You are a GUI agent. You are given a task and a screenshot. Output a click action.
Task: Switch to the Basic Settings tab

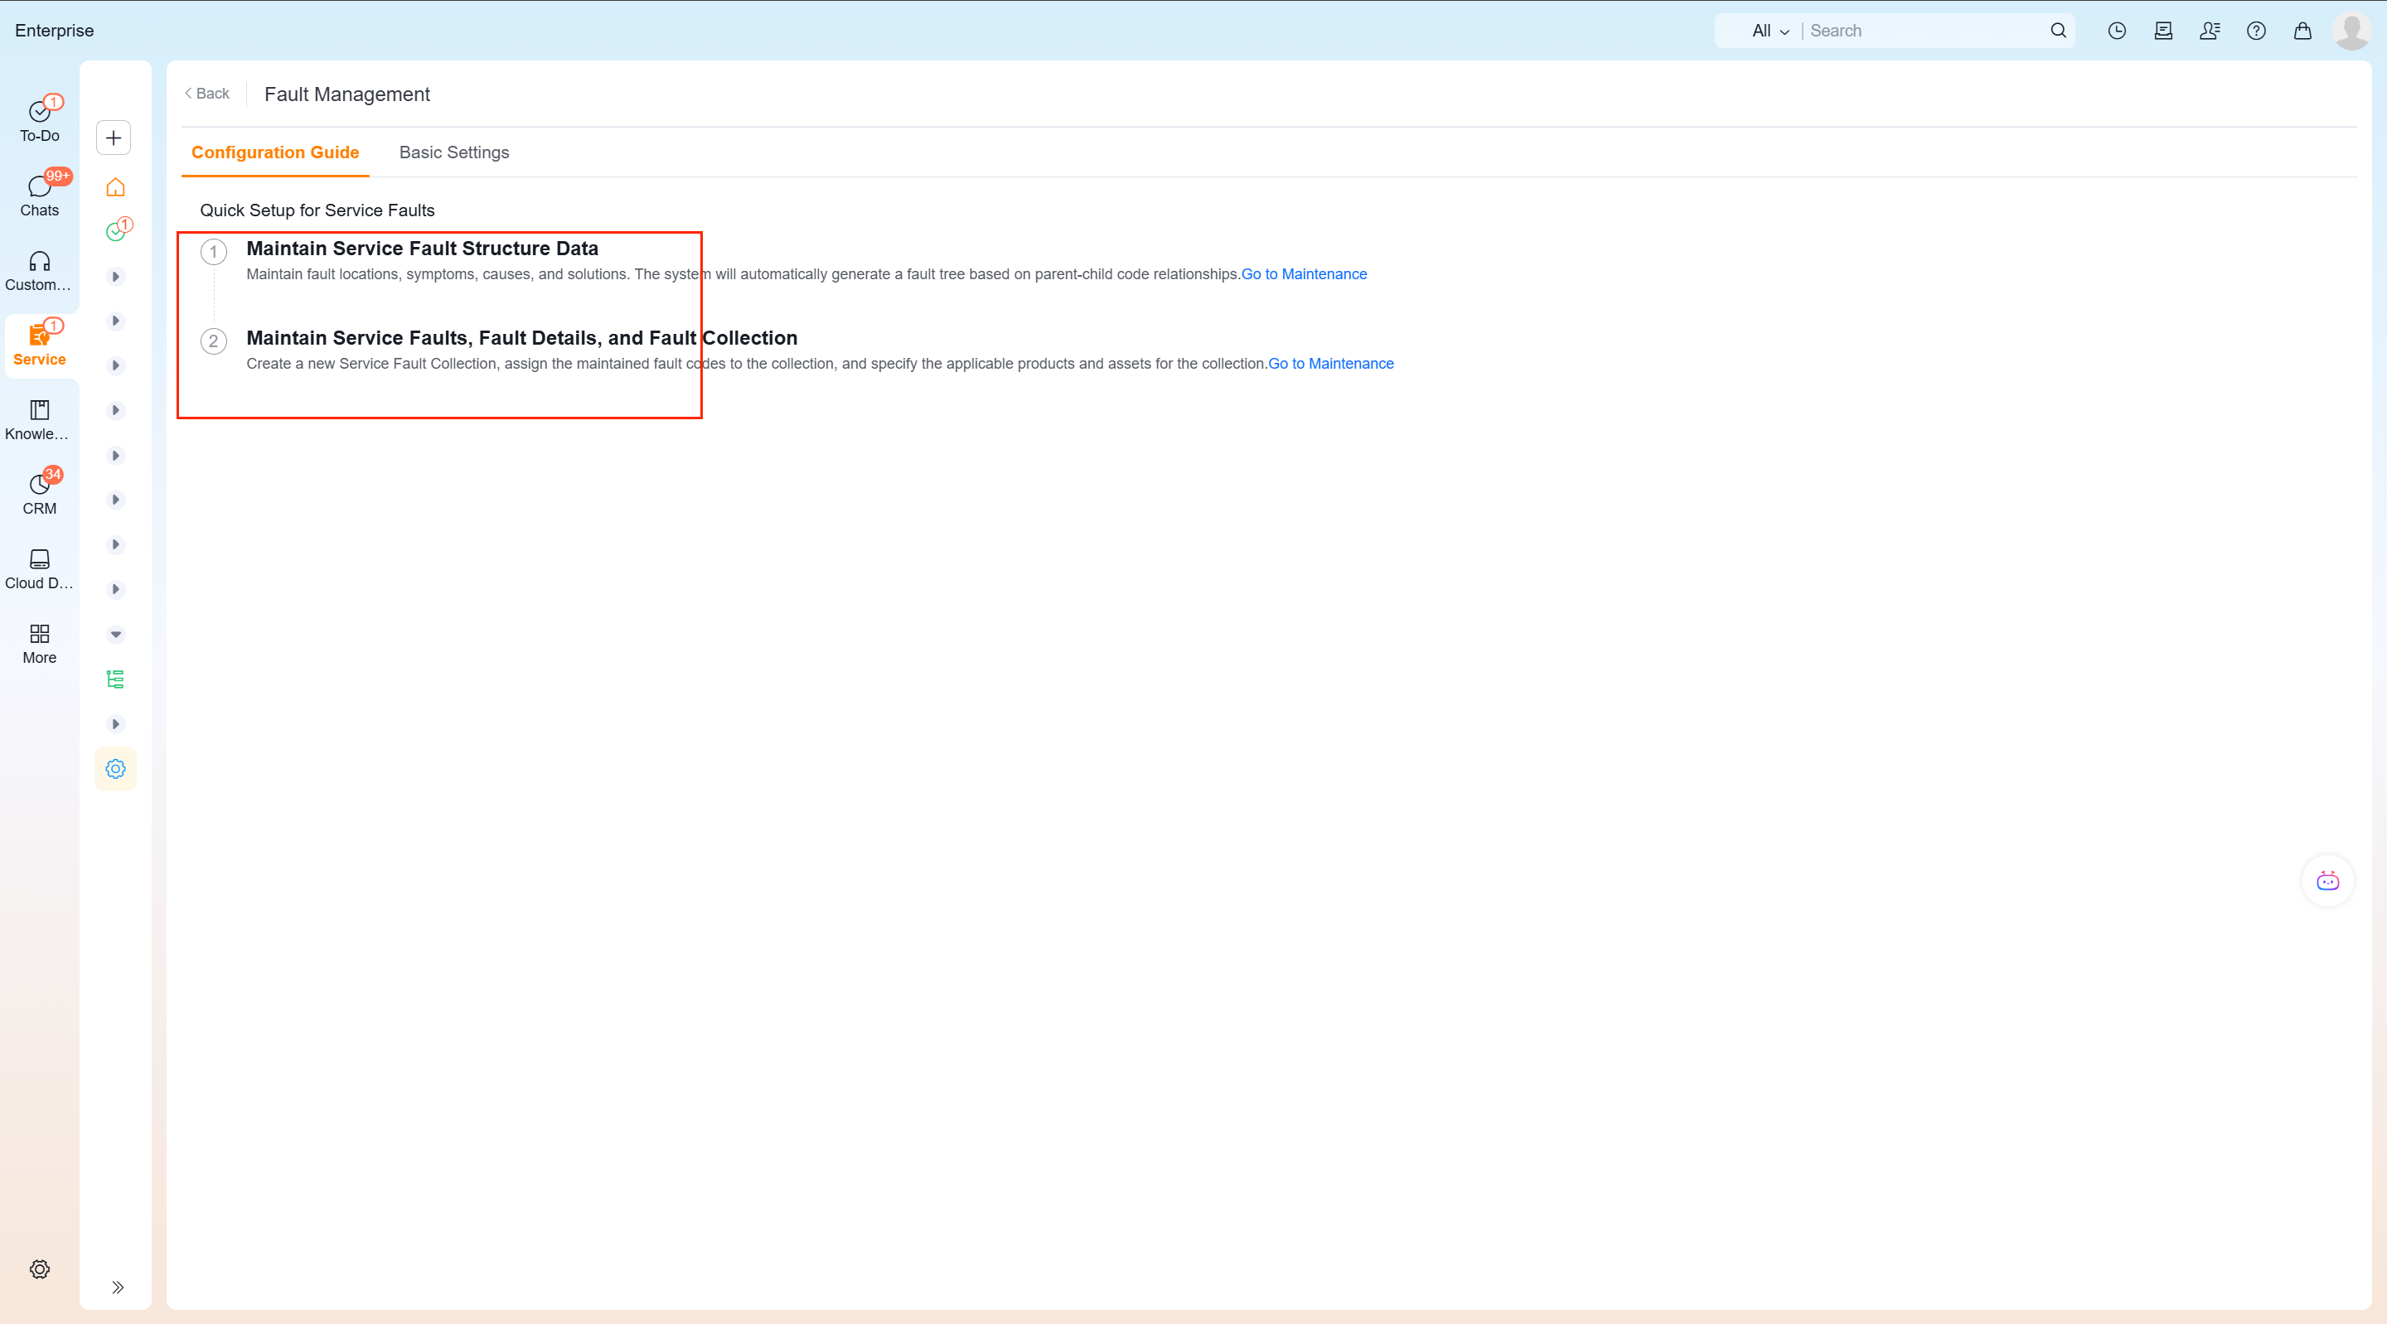454,153
